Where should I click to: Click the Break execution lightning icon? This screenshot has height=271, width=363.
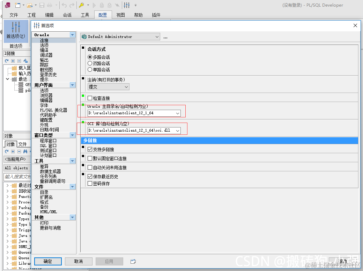point(117,5)
